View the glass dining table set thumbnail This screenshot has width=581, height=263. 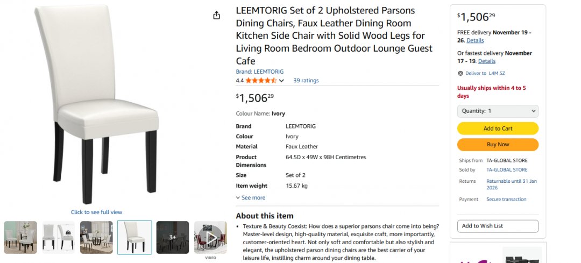(96, 237)
